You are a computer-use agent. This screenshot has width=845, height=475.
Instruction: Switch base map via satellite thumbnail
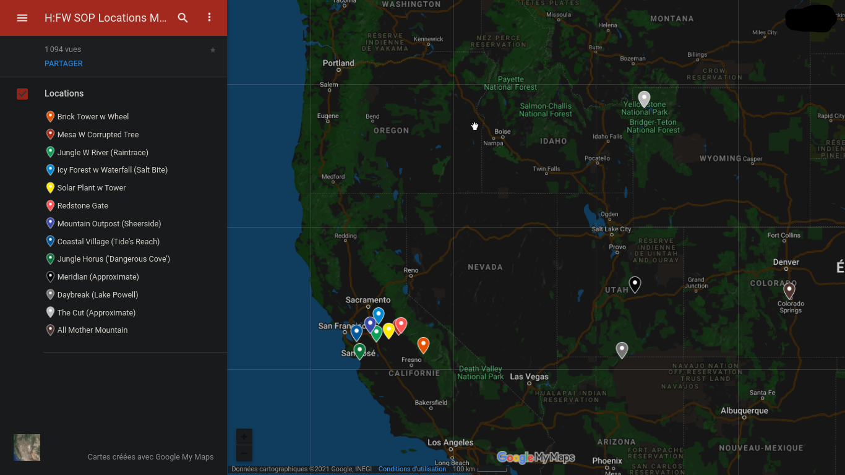coord(27,447)
